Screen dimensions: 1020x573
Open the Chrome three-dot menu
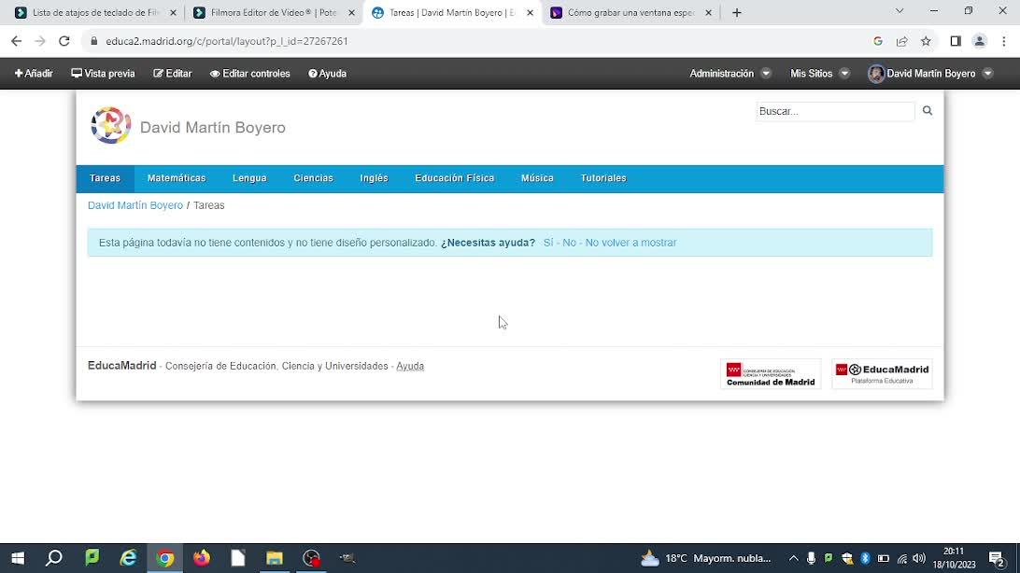point(1004,41)
